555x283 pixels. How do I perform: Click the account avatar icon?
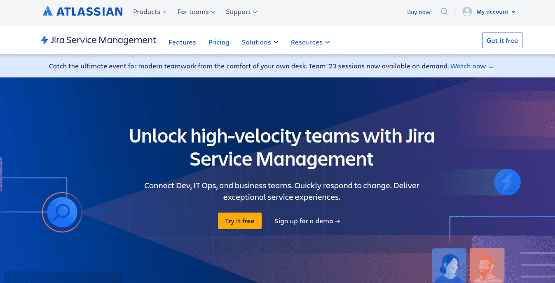click(467, 12)
